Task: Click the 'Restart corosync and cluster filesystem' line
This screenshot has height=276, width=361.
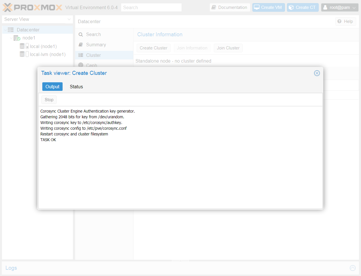Action: (x=74, y=134)
